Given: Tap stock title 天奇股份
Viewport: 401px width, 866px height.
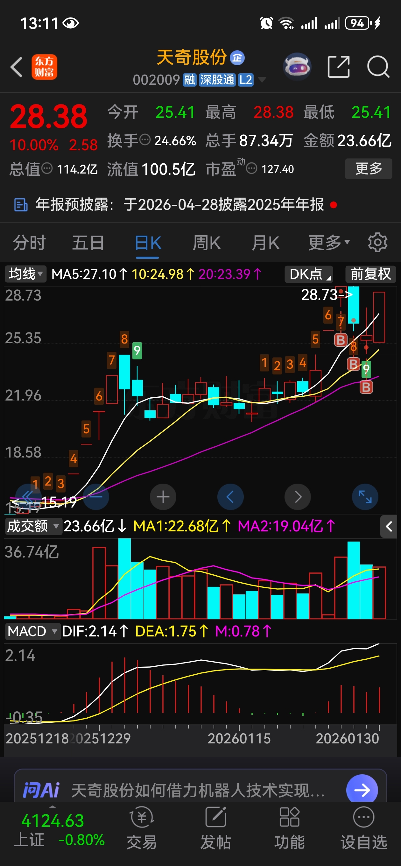Looking at the screenshot, I should pyautogui.click(x=192, y=57).
